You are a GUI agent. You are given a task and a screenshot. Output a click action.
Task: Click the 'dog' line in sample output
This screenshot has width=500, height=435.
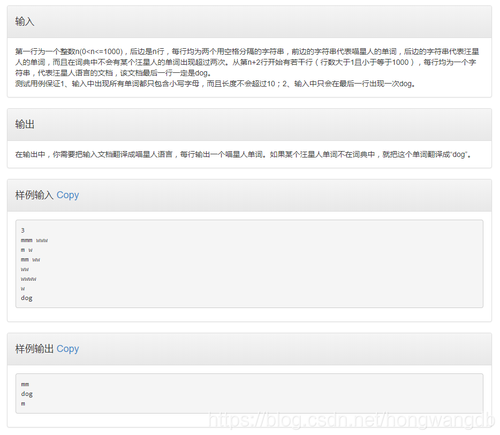coord(27,394)
